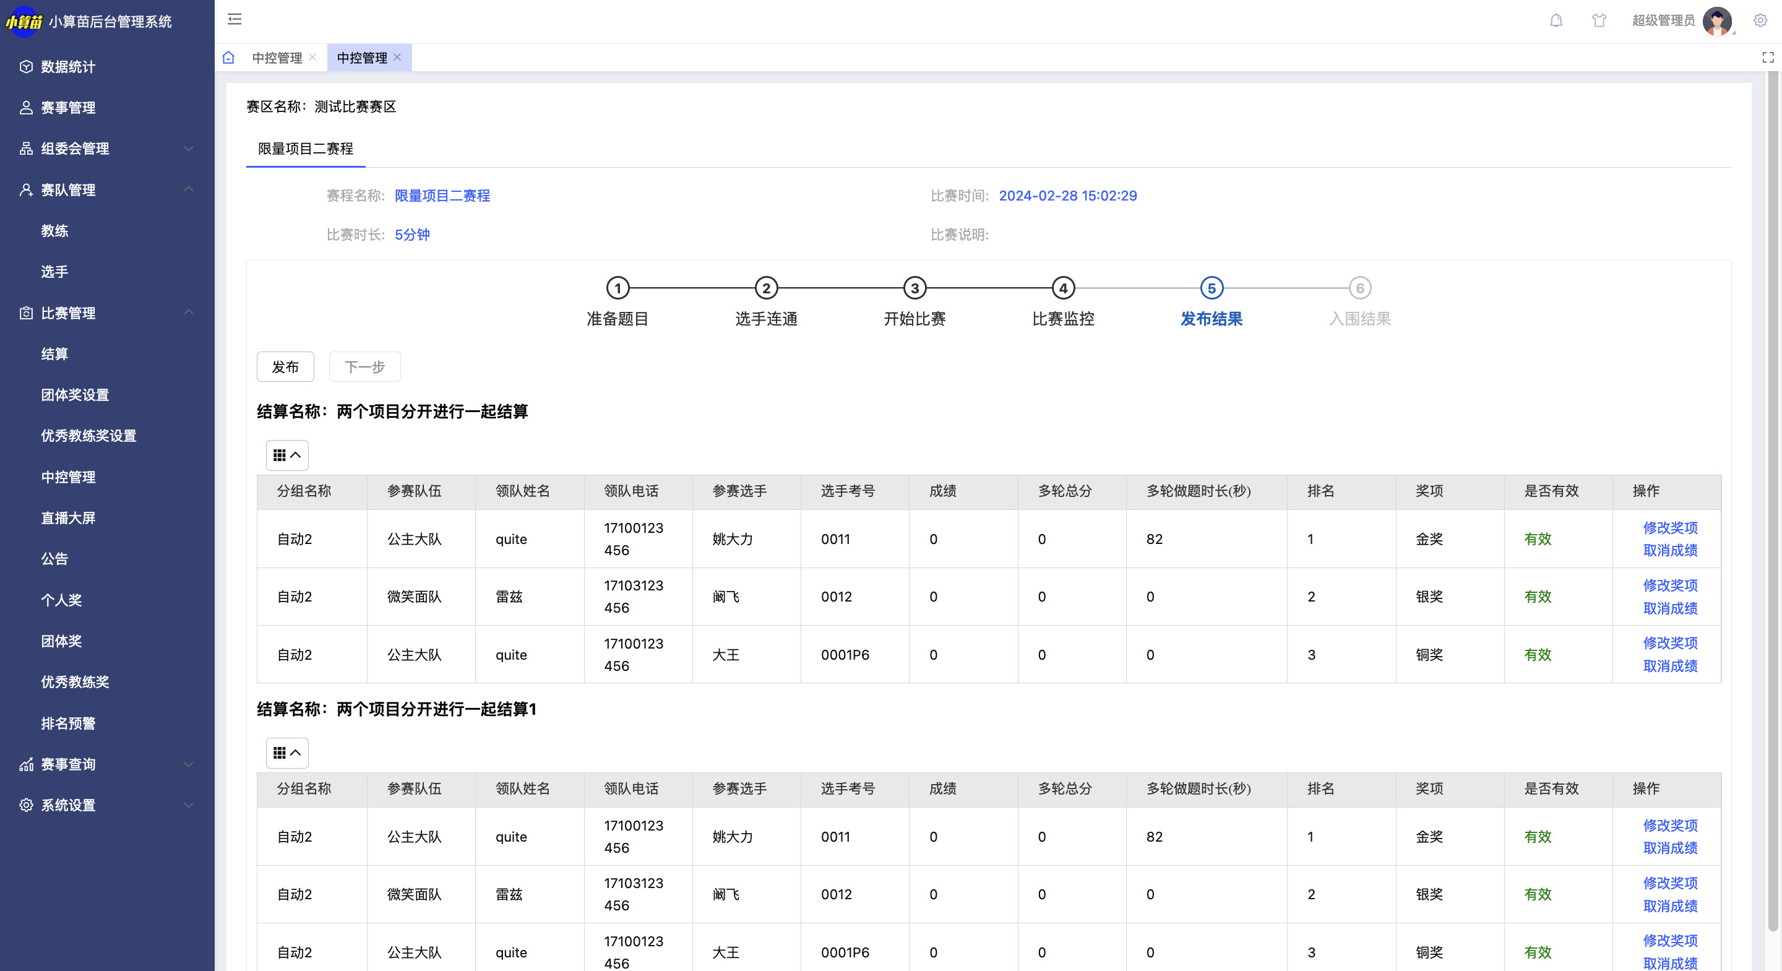Click the 成绩 column header in second table
Screen dimensions: 1782x971
[963, 789]
